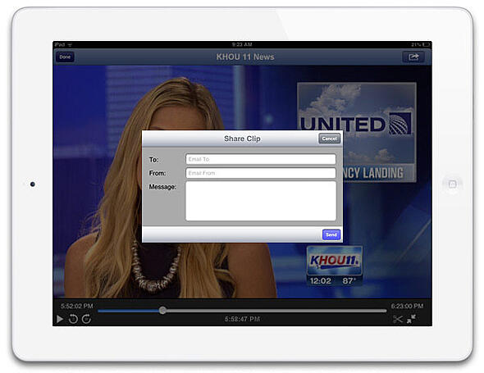Tap the battery indicator in status bar
484x373 pixels.
coord(427,45)
